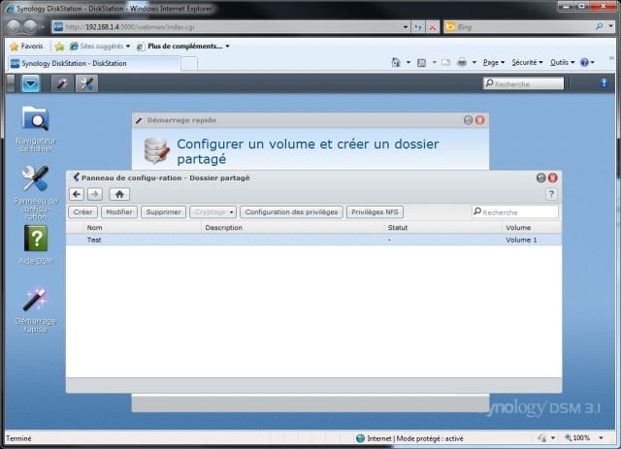Minimize the Démarrage rapide window
The width and height of the screenshot is (621, 449).
(468, 120)
